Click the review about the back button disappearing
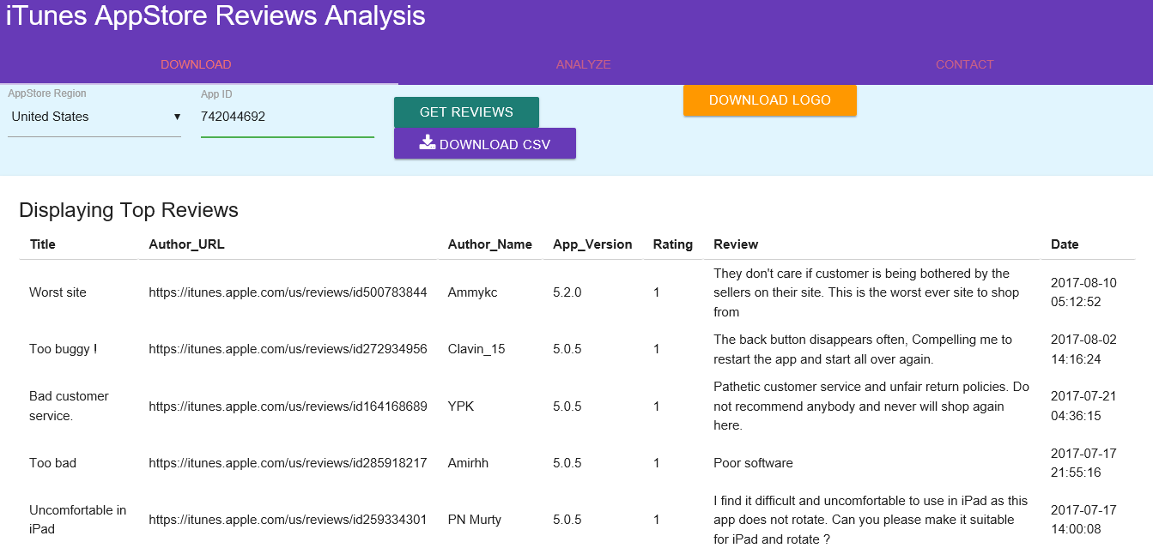Screen dimensions: 1153x560 click(863, 349)
